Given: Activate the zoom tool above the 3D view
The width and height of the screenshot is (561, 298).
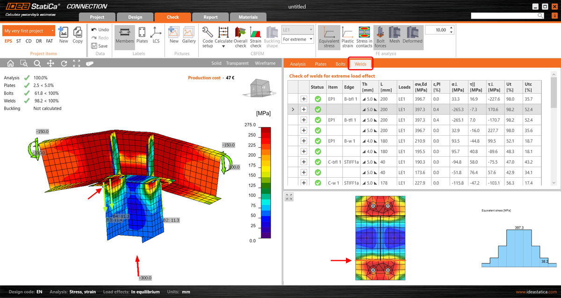Looking at the screenshot, I should pyautogui.click(x=37, y=63).
